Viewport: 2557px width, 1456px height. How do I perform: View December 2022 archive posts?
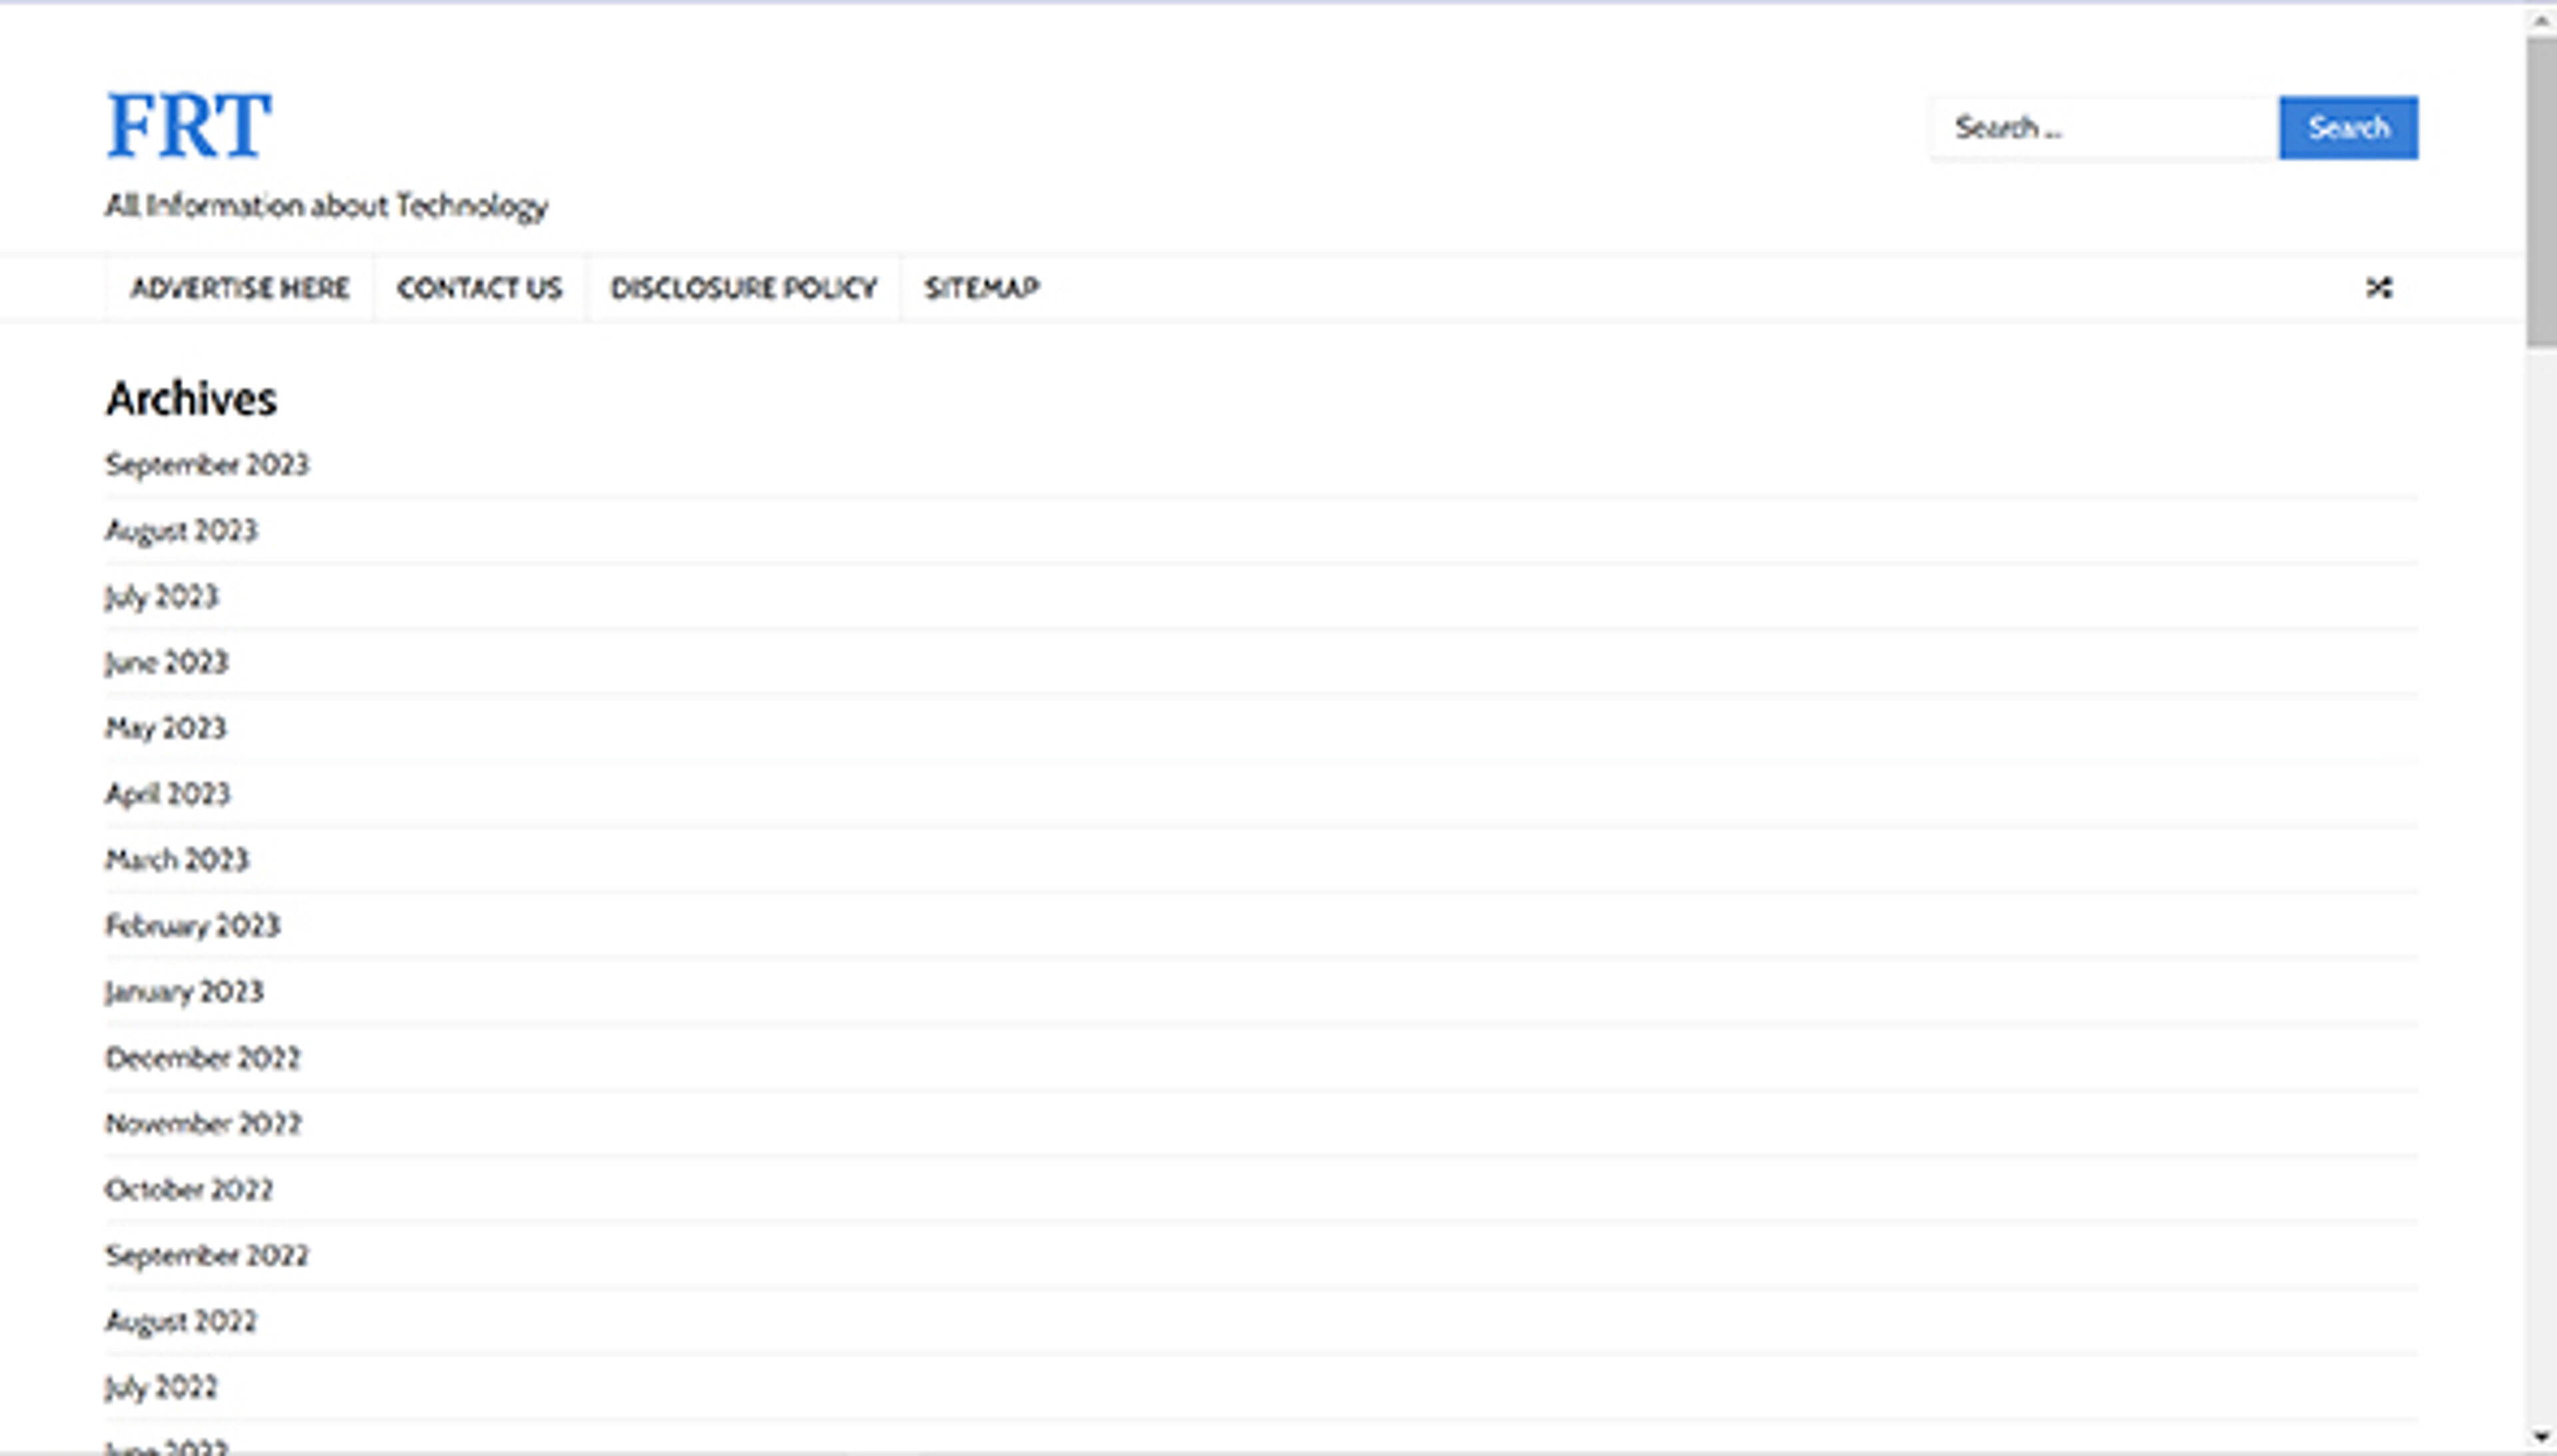[203, 1058]
